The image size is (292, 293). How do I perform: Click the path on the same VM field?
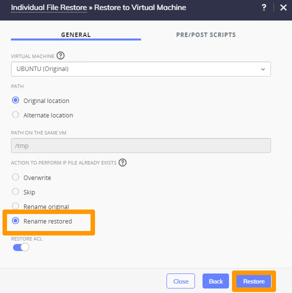141,145
